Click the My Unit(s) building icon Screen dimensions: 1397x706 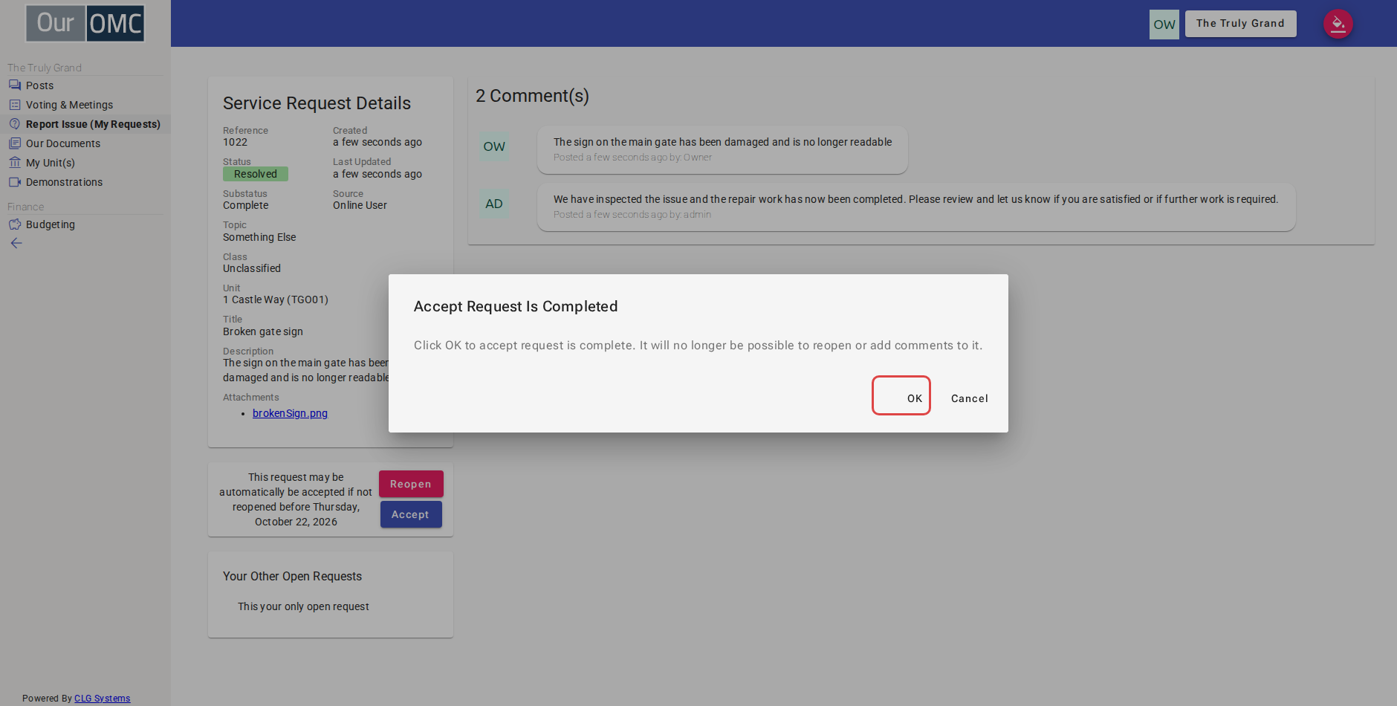pos(15,163)
